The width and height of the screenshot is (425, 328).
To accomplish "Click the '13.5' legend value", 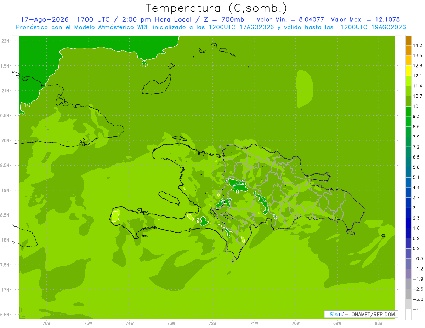I will click(418, 56).
